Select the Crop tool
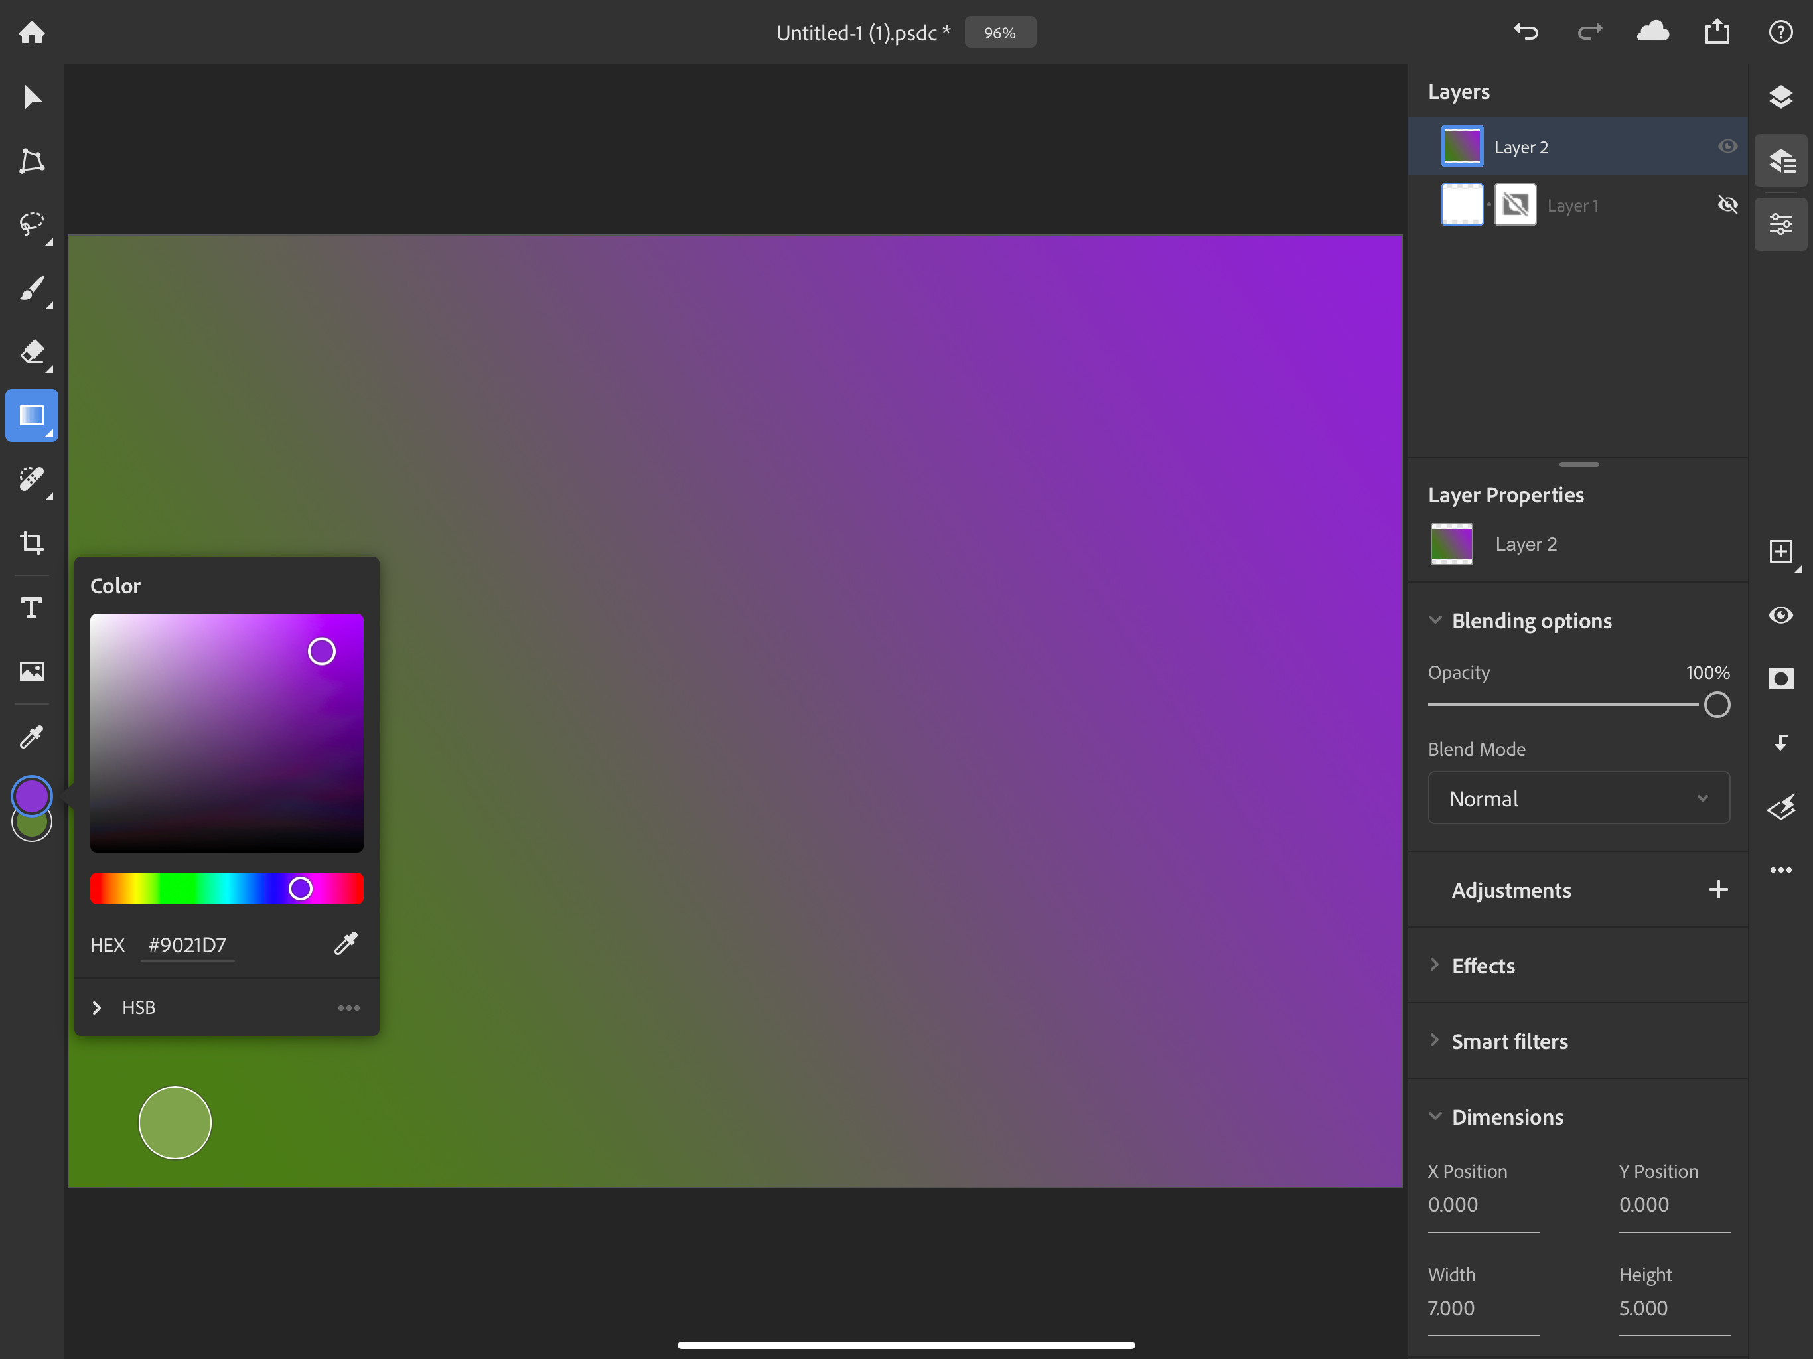This screenshot has width=1813, height=1359. point(31,542)
